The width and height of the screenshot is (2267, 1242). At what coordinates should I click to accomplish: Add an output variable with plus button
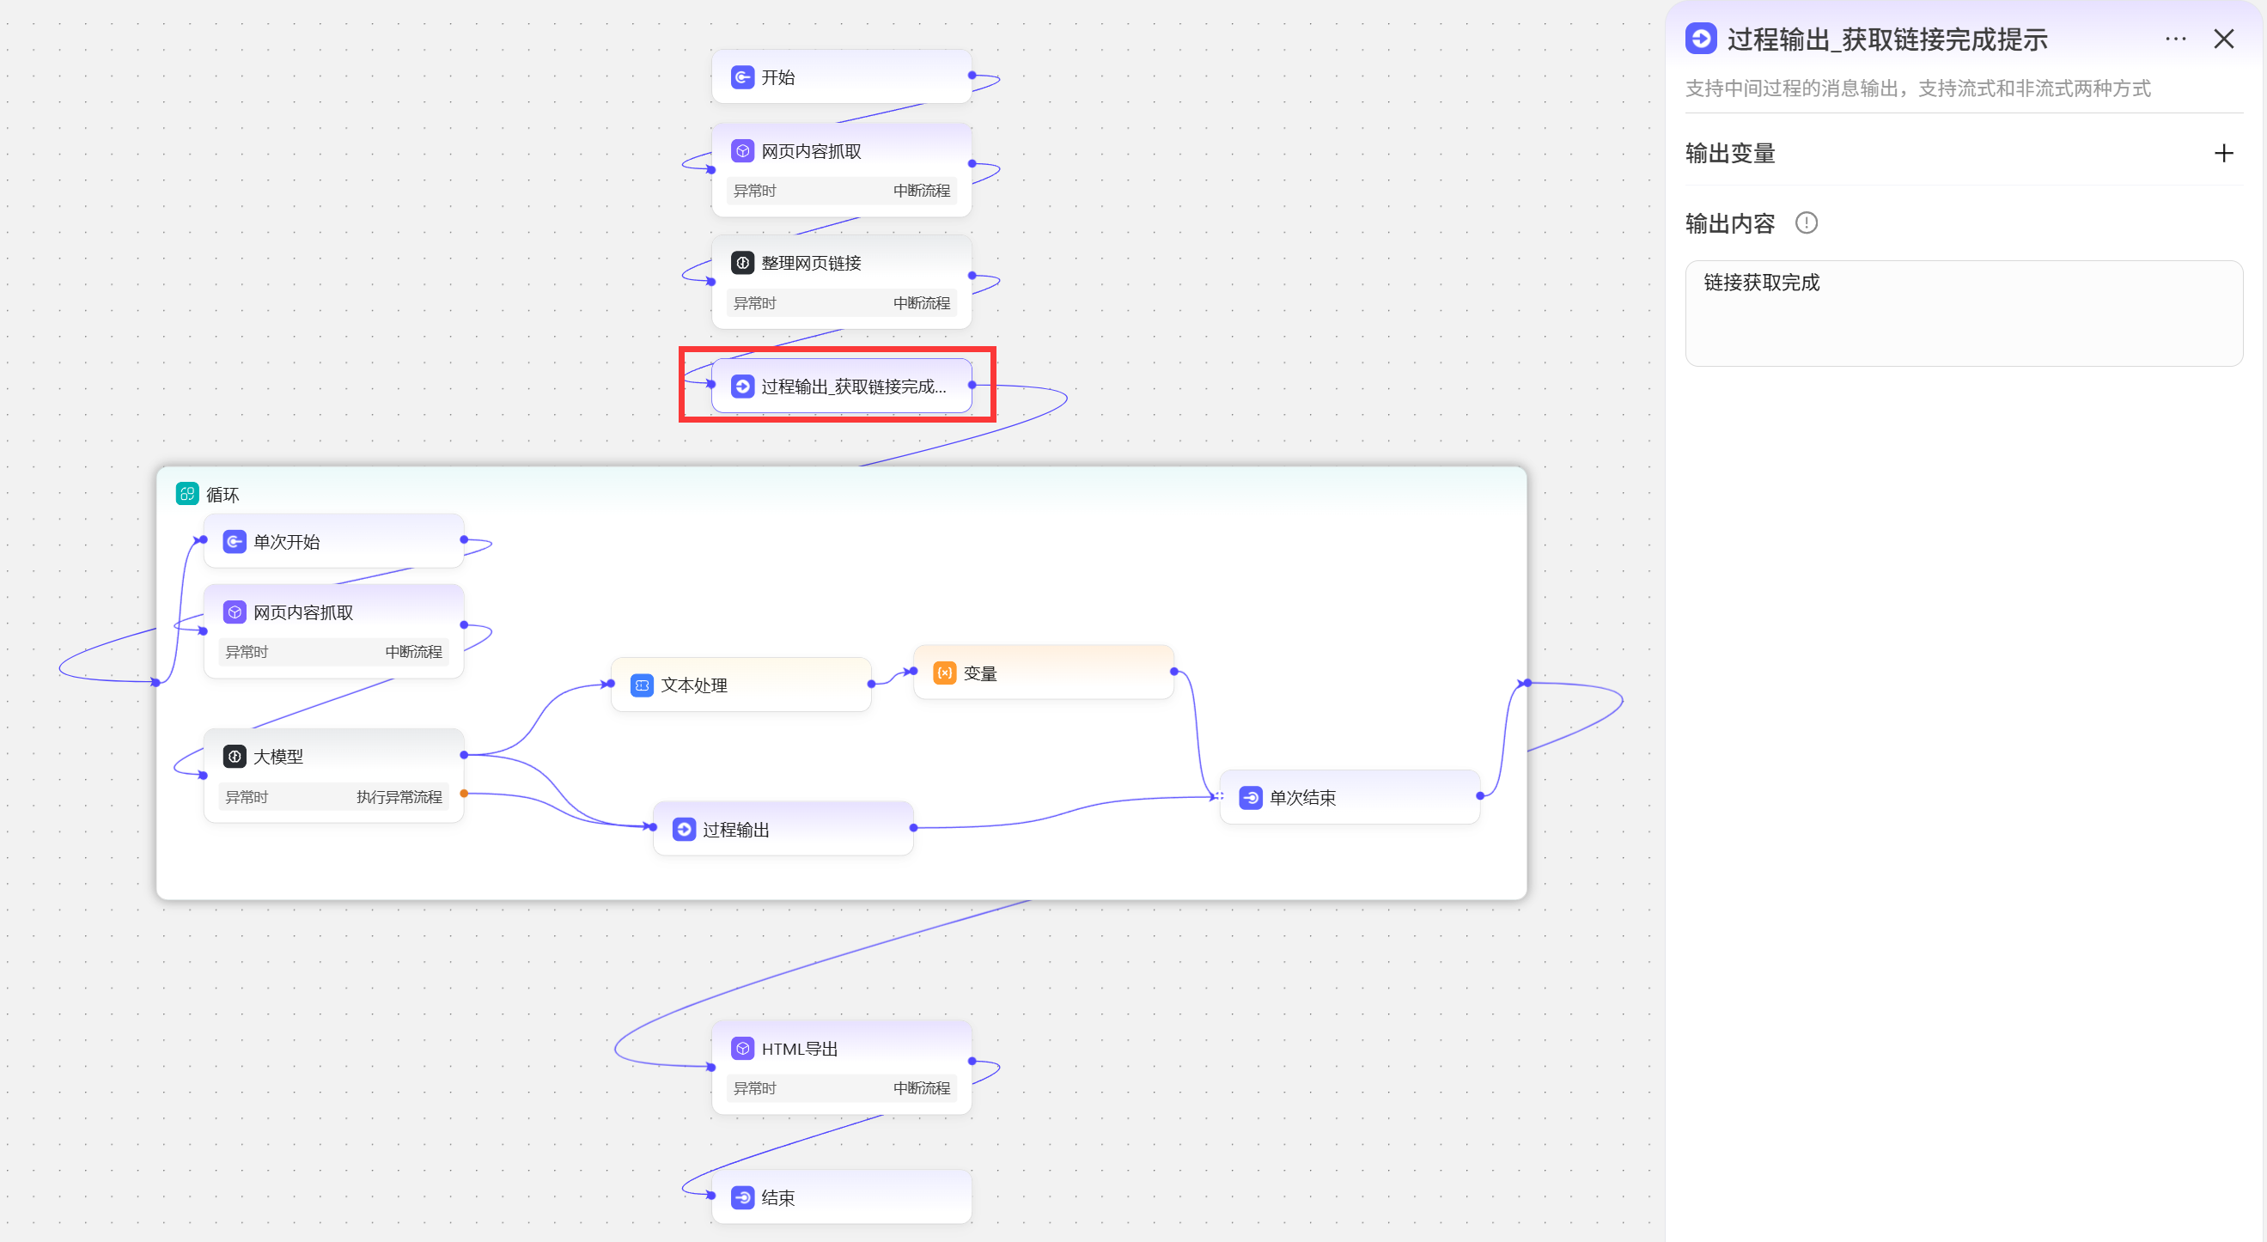coord(2223,153)
